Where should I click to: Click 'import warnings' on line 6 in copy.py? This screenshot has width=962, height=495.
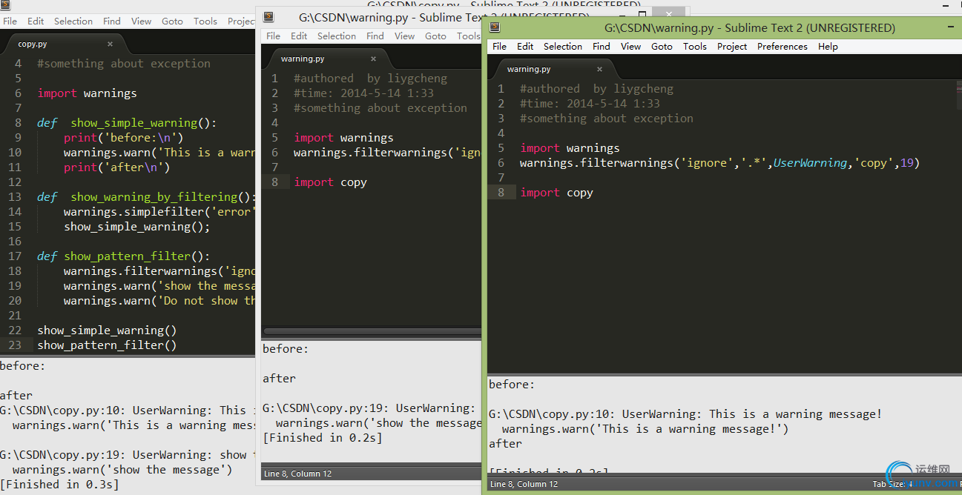(x=87, y=93)
